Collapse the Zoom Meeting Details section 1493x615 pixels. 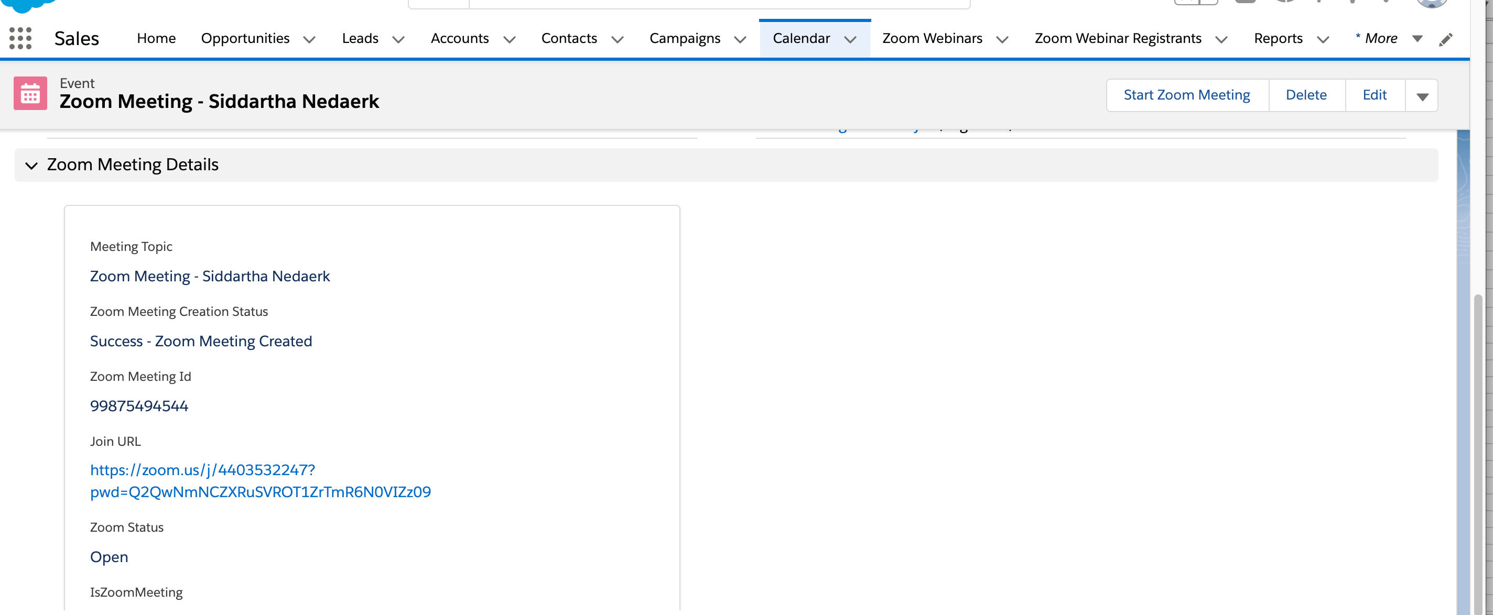click(x=31, y=166)
